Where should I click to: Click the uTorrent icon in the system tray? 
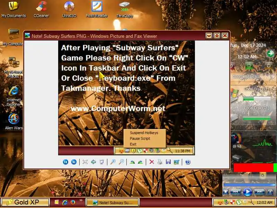pos(239,202)
